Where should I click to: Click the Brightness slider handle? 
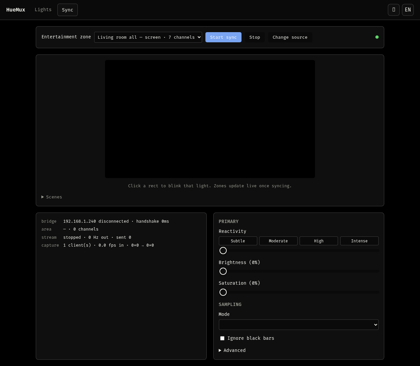(223, 271)
